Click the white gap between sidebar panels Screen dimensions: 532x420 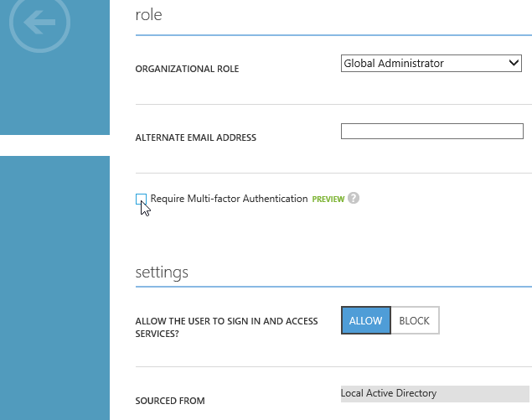54,145
